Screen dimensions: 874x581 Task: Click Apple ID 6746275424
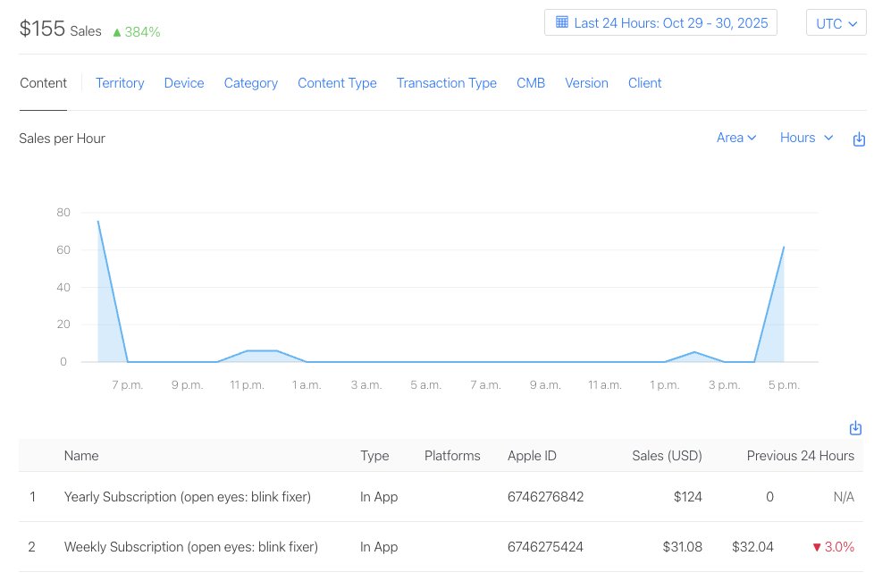(545, 547)
